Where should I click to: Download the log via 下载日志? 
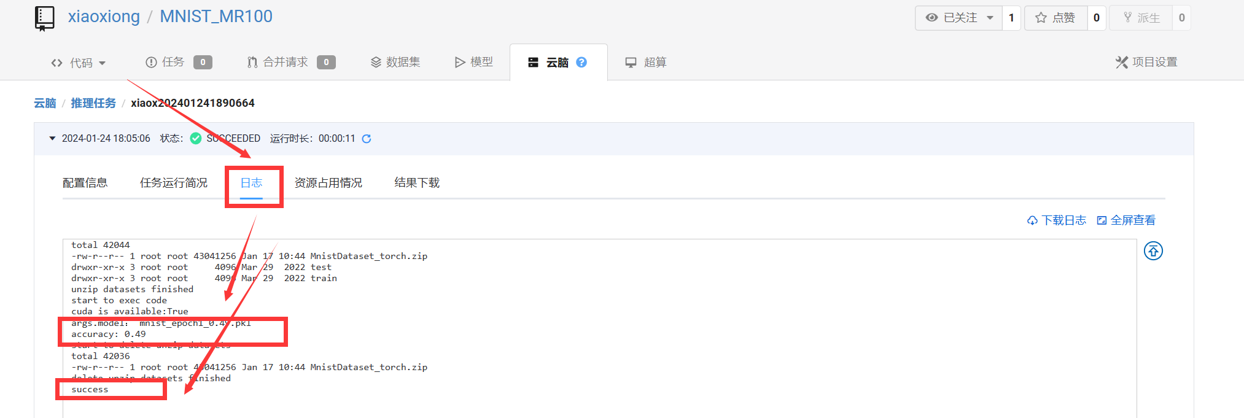click(1057, 220)
